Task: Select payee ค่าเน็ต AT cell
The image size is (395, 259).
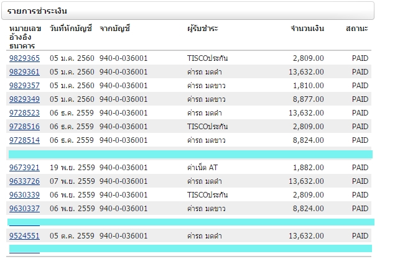Action: [202, 168]
